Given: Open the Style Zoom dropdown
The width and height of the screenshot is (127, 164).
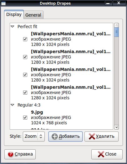Looking at the screenshot, I should [34, 137].
